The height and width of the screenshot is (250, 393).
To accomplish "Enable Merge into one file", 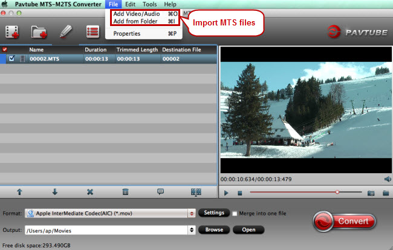I will [x=235, y=214].
